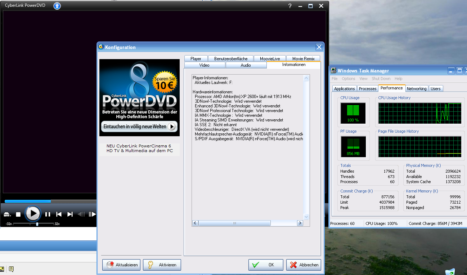
Task: Open the View menu in Task Manager
Action: pos(363,79)
